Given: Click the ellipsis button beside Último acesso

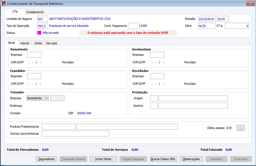Looking at the screenshot, I should coord(241,128).
